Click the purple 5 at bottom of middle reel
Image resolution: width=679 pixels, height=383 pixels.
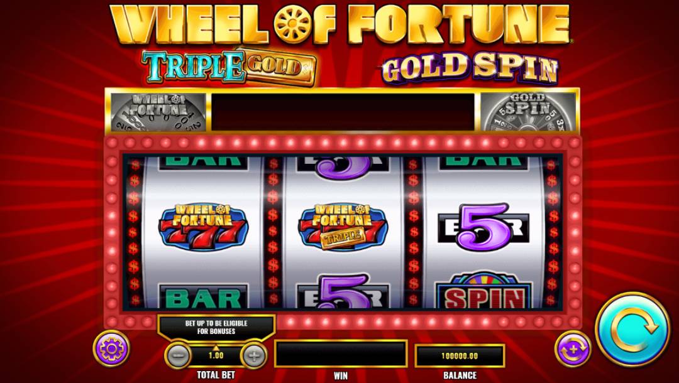point(343,291)
